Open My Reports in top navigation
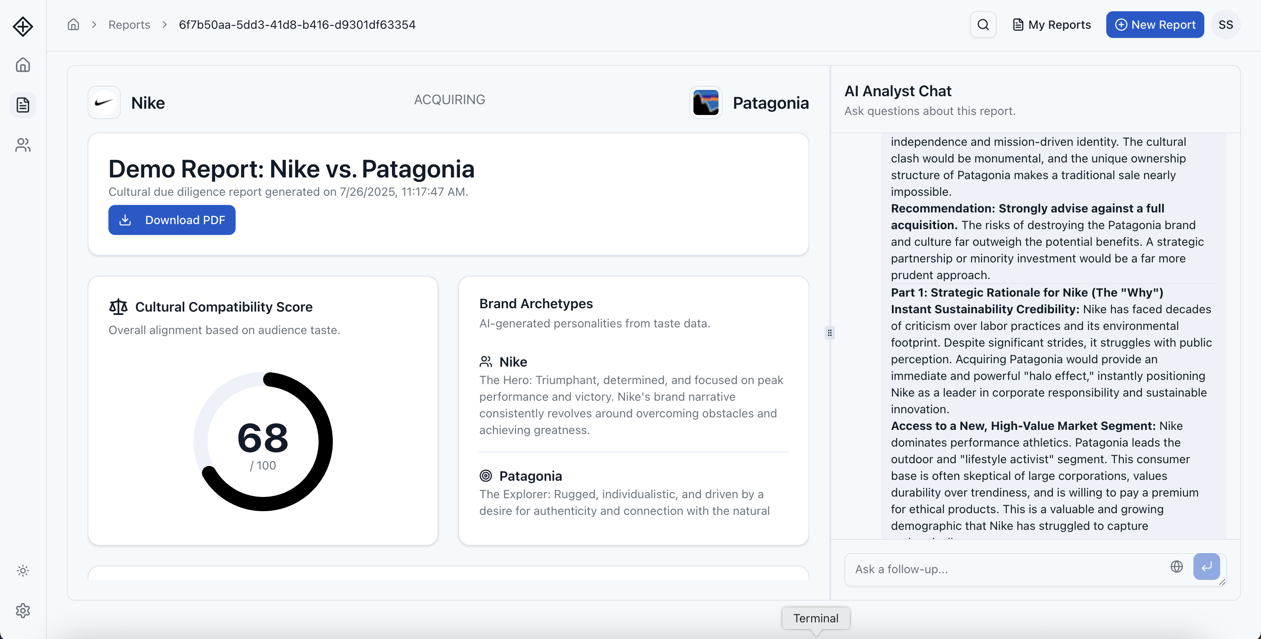 1052,25
